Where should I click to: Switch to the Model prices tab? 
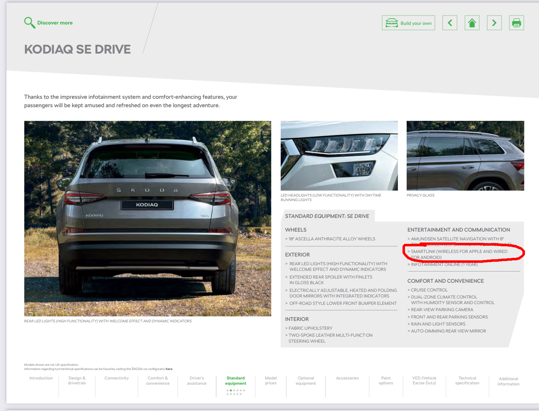coord(271,381)
